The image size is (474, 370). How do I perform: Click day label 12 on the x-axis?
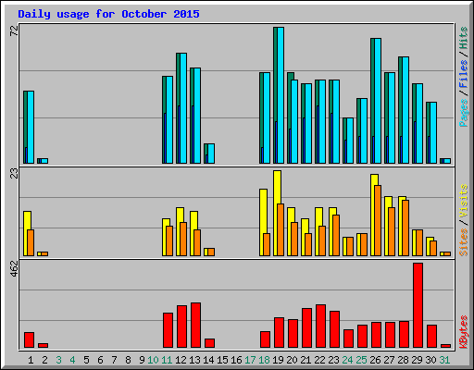tap(181, 360)
